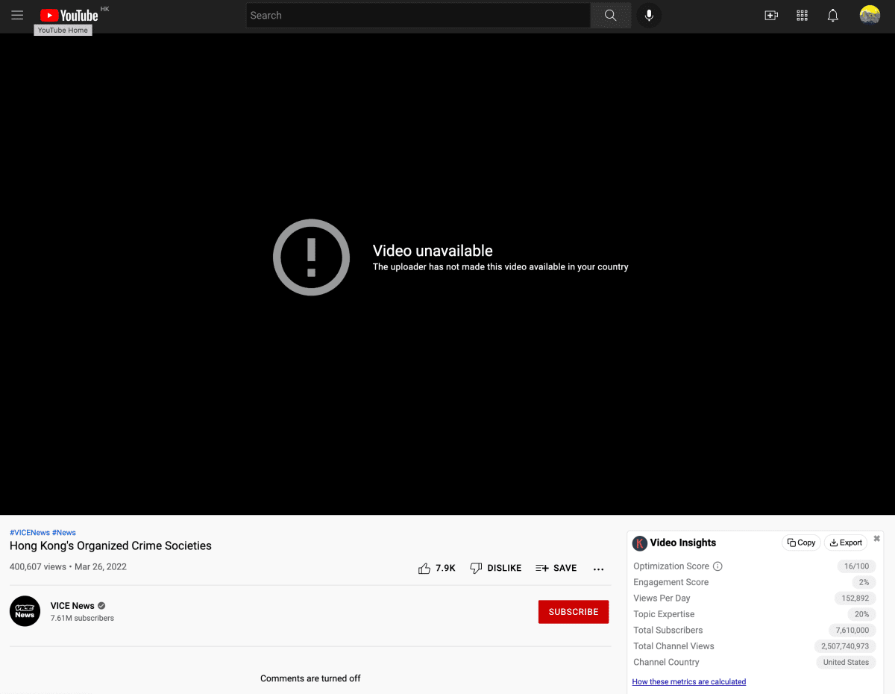This screenshot has width=895, height=694.
Task: Start voice search with microphone icon
Action: (649, 15)
